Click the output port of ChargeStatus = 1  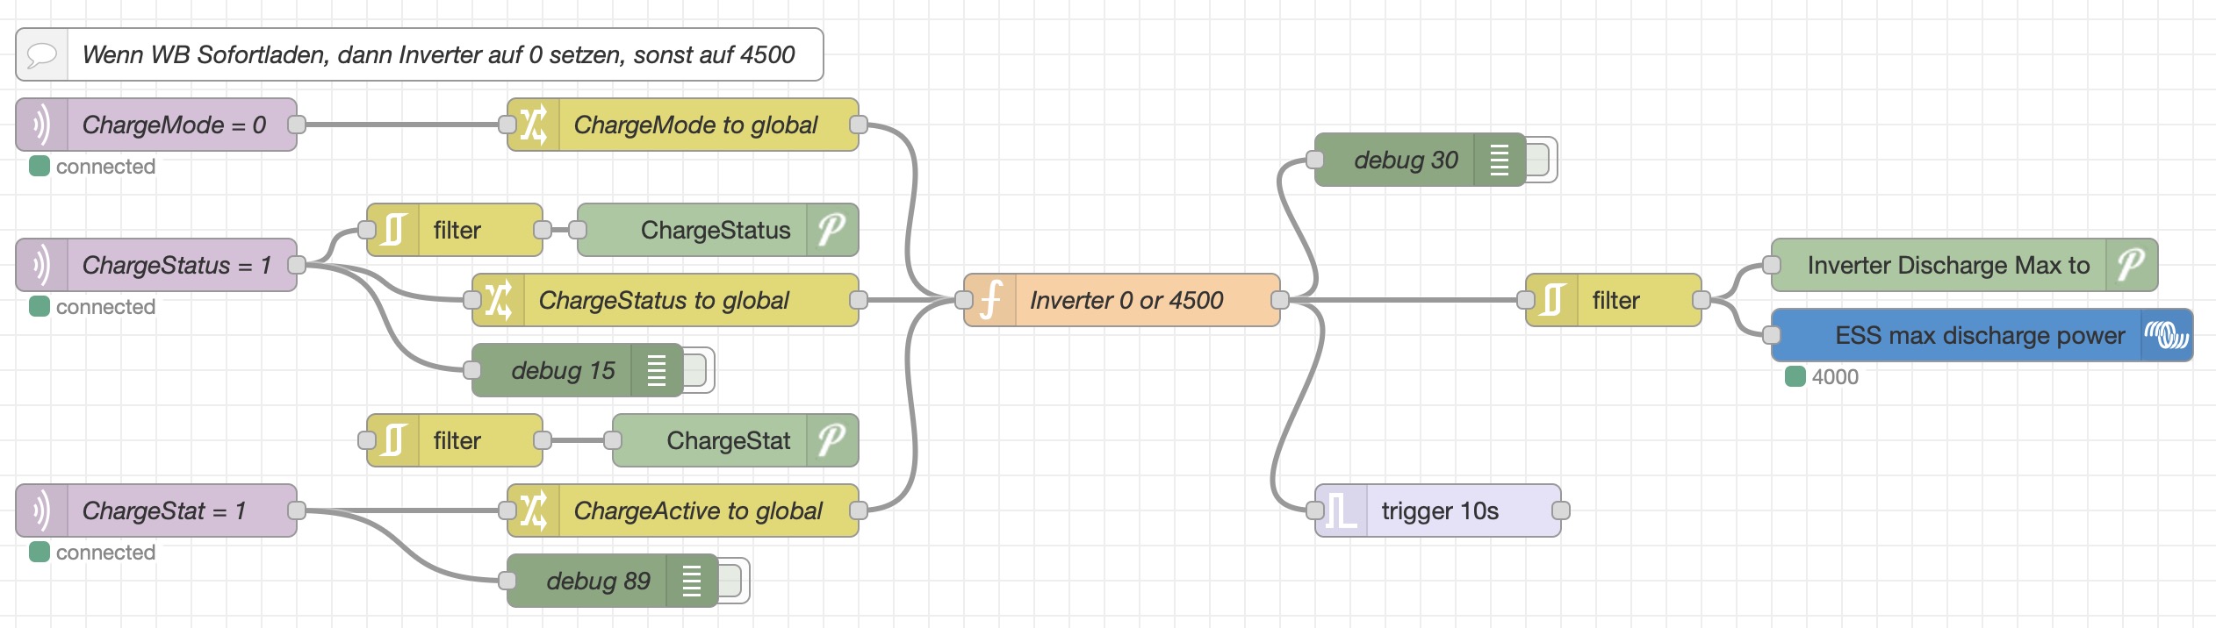tap(297, 266)
